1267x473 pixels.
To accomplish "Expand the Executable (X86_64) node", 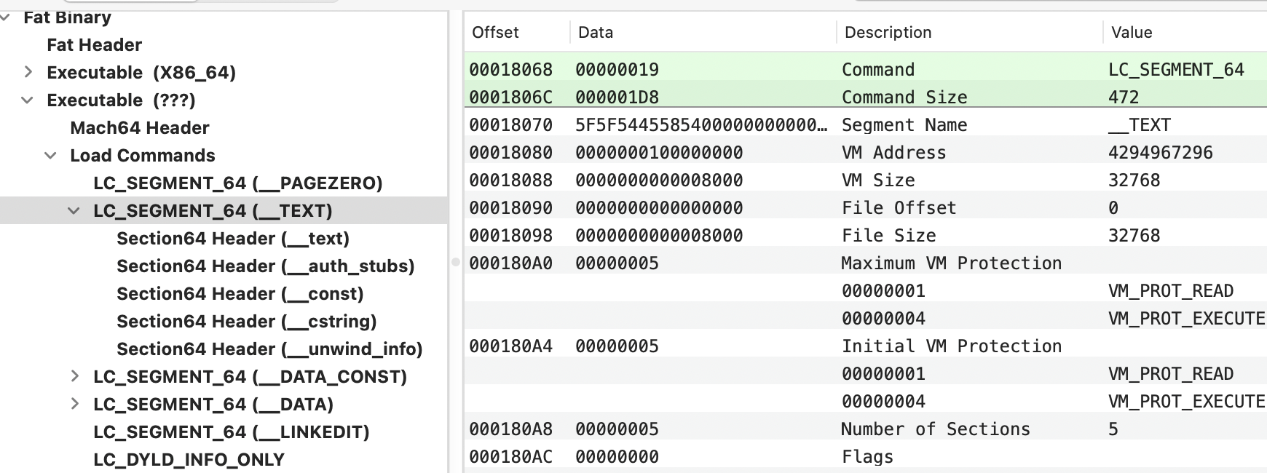I will [28, 72].
